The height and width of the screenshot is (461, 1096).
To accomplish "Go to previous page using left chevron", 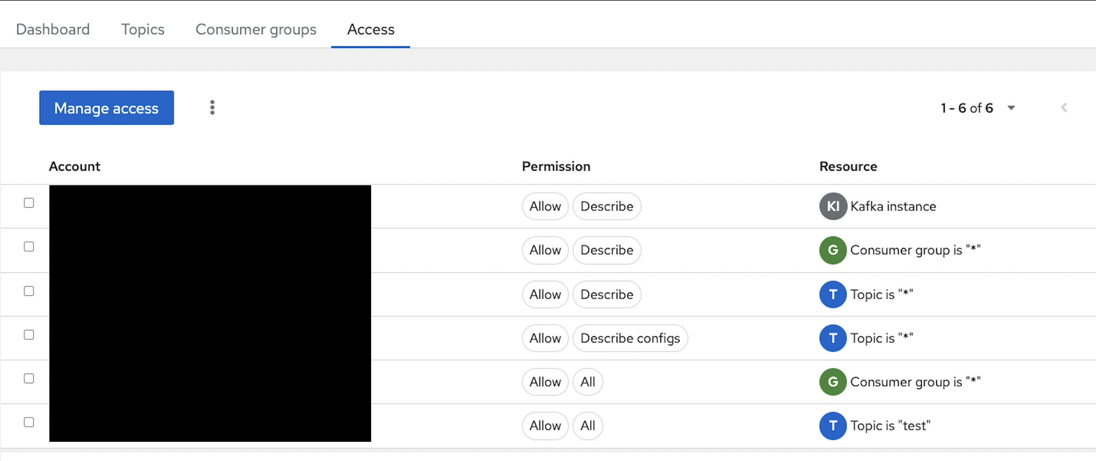I will point(1064,108).
